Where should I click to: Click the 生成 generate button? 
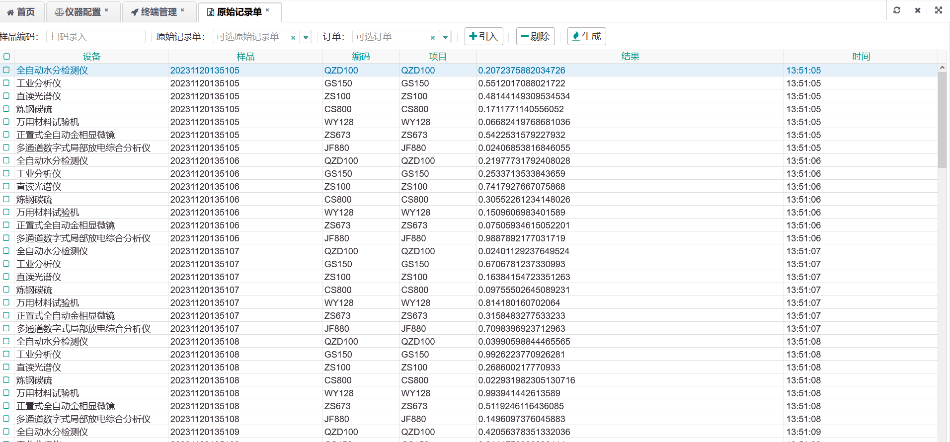(x=587, y=36)
